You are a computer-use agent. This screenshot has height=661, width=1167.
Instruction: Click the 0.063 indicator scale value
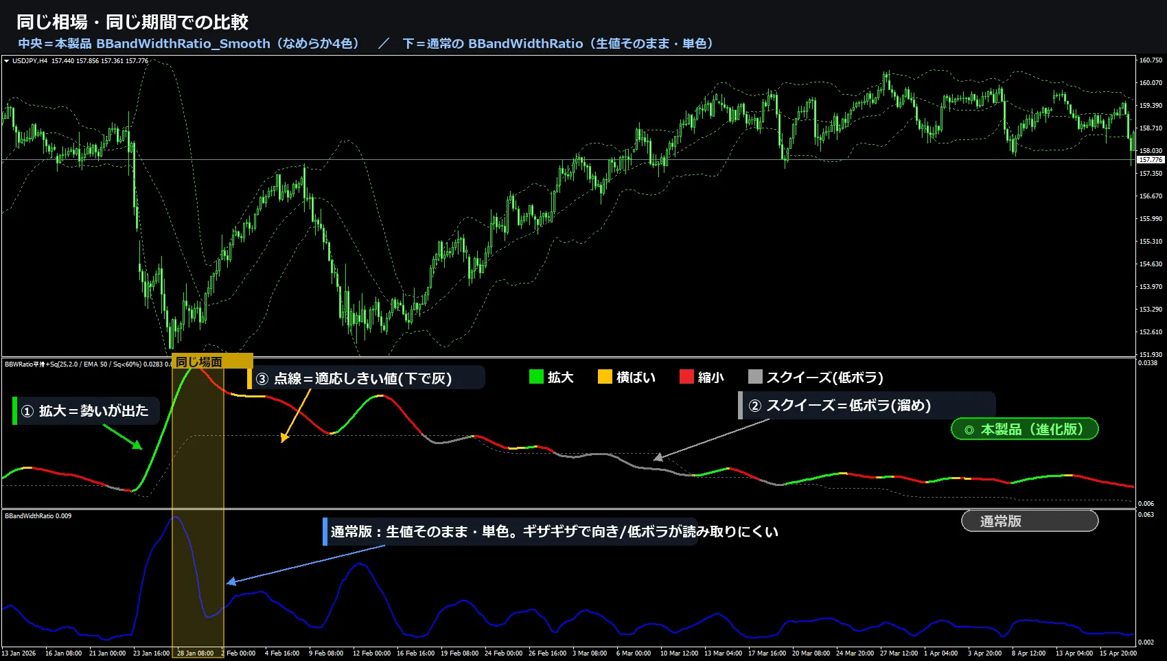1146,515
